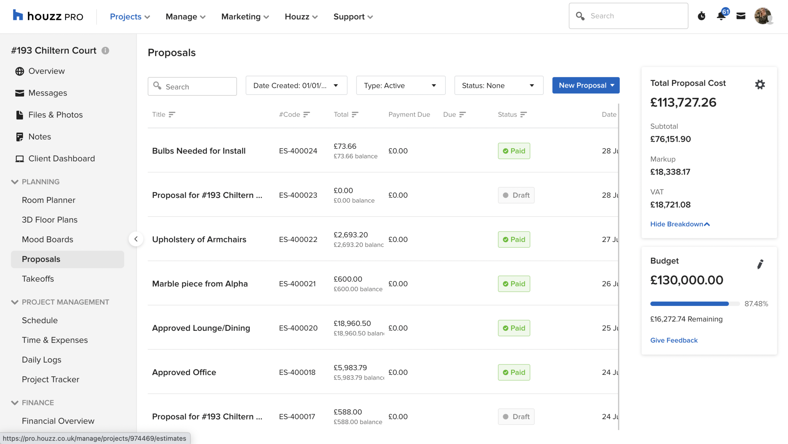788x444 pixels.
Task: Collapse the PLANNING section
Action: [14, 182]
